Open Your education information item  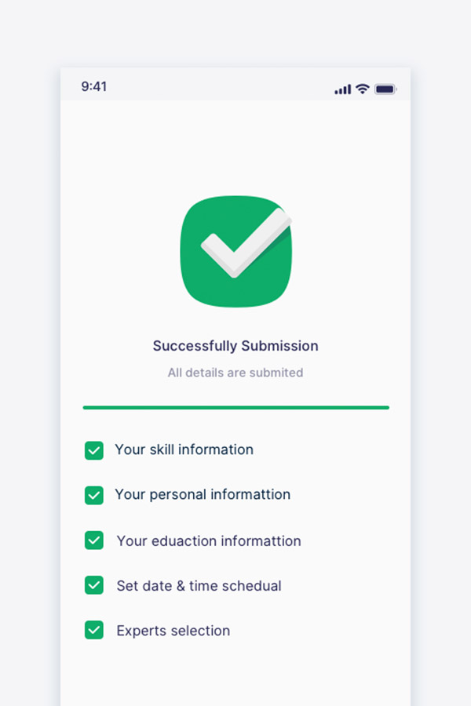click(x=209, y=540)
